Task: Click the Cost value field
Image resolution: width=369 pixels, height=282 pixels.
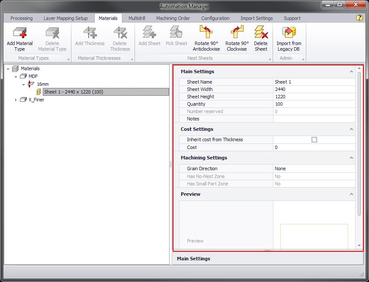Action: pos(314,147)
